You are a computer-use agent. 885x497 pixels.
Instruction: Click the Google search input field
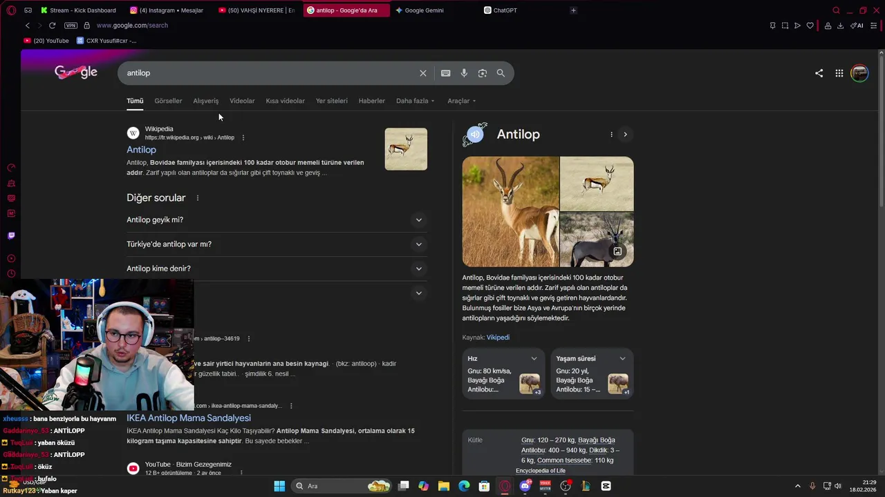pos(270,73)
